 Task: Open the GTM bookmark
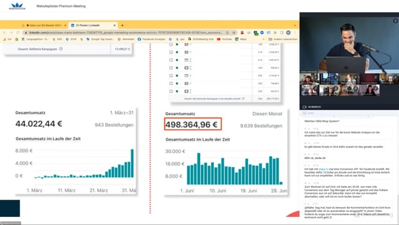point(71,39)
